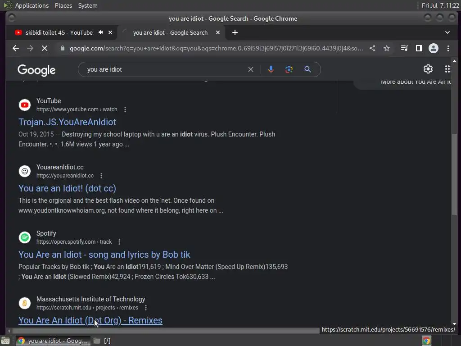Close the you are idiot search tab
This screenshot has height=346, width=461.
pyautogui.click(x=218, y=32)
